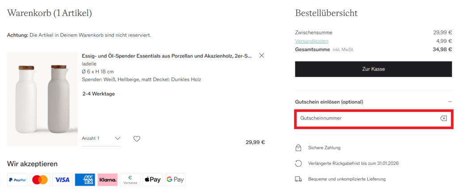Screen dimensions: 458x192
Task: Click the PayPal payment icon
Action: pos(17,180)
